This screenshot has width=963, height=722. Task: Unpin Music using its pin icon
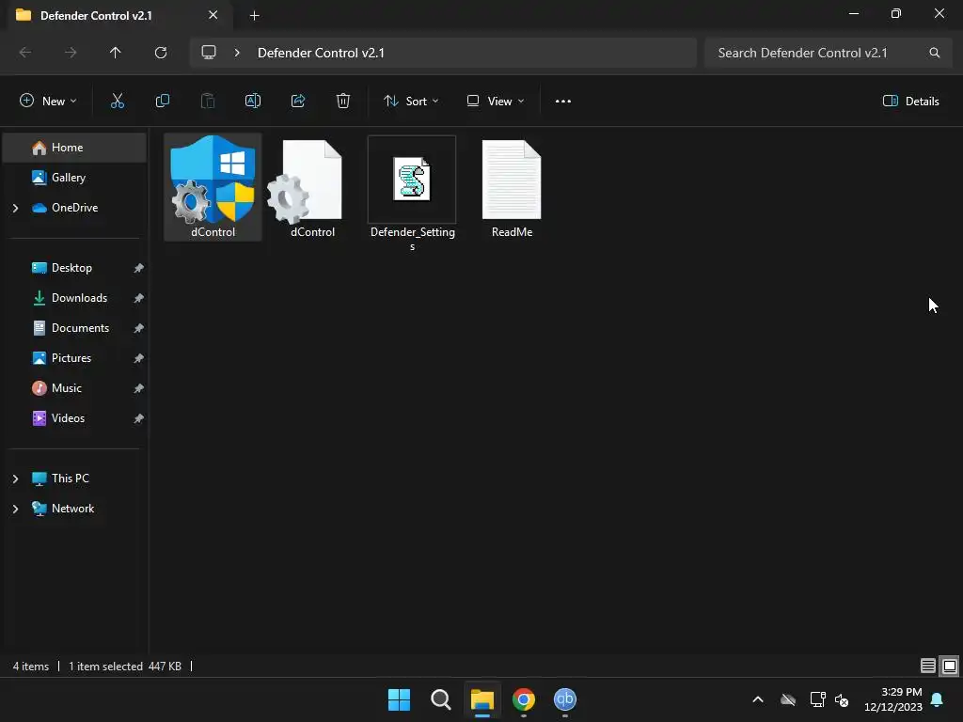point(139,388)
